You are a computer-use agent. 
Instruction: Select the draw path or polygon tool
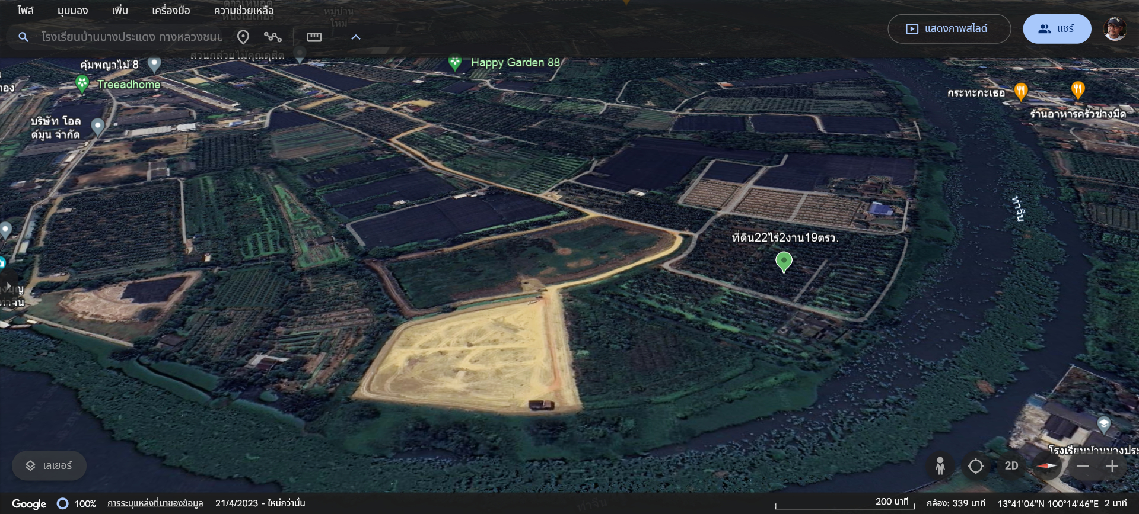click(x=273, y=37)
